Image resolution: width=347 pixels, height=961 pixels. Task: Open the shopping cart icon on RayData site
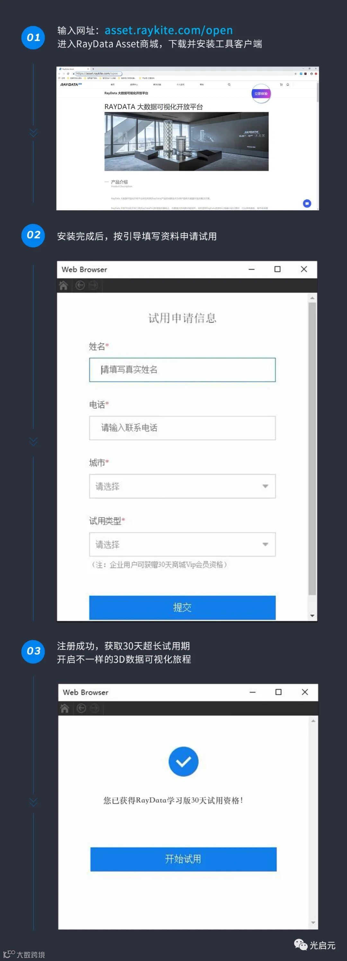click(x=281, y=85)
